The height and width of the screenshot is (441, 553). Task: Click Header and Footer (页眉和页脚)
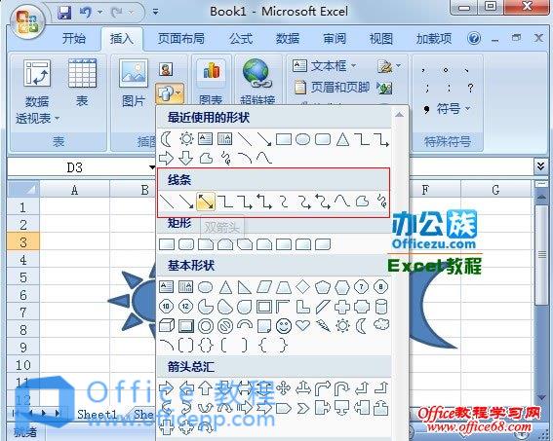point(332,87)
